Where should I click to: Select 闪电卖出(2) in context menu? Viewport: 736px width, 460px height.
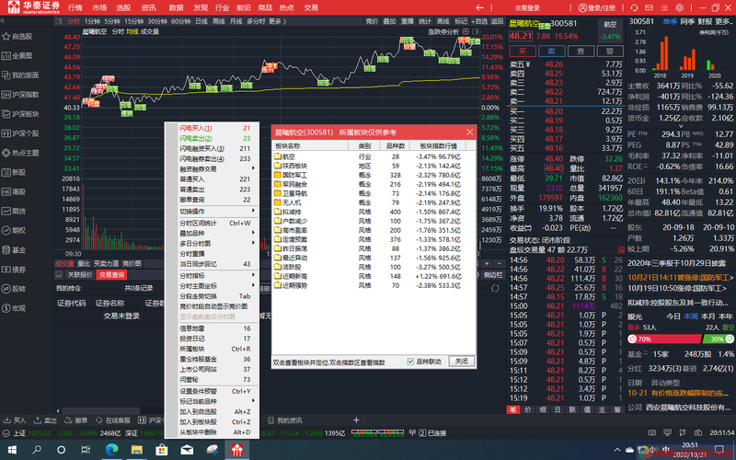tap(214, 139)
